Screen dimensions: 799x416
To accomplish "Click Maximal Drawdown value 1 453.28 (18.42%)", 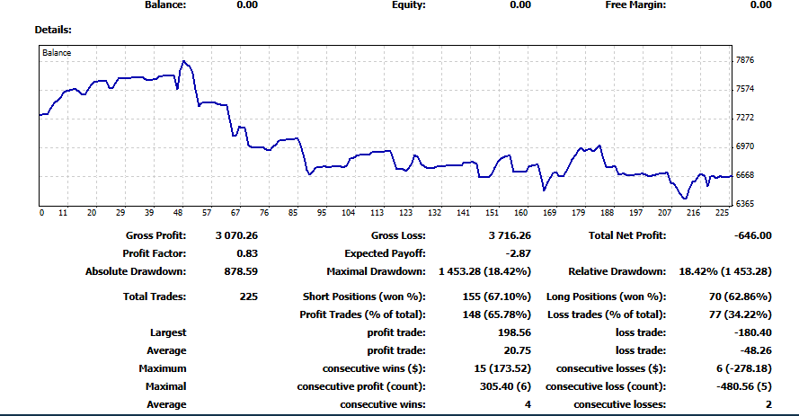I will pos(484,271).
